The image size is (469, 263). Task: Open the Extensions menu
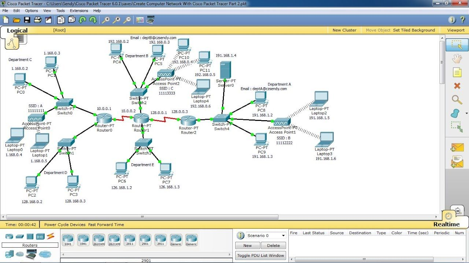click(x=79, y=11)
